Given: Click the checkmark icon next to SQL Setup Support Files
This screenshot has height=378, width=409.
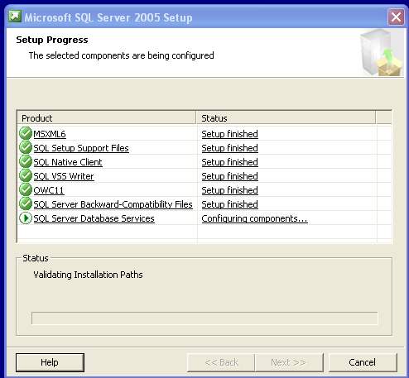Looking at the screenshot, I should click(x=26, y=148).
